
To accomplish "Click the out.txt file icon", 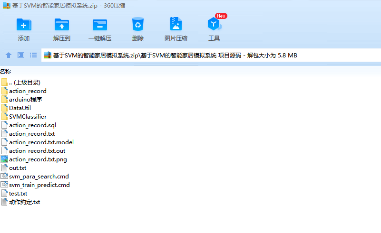I will coord(4,168).
